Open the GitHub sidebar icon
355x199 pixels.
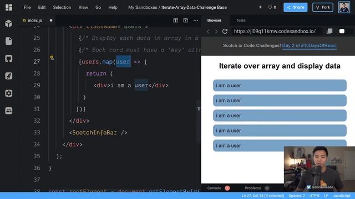click(x=9, y=59)
